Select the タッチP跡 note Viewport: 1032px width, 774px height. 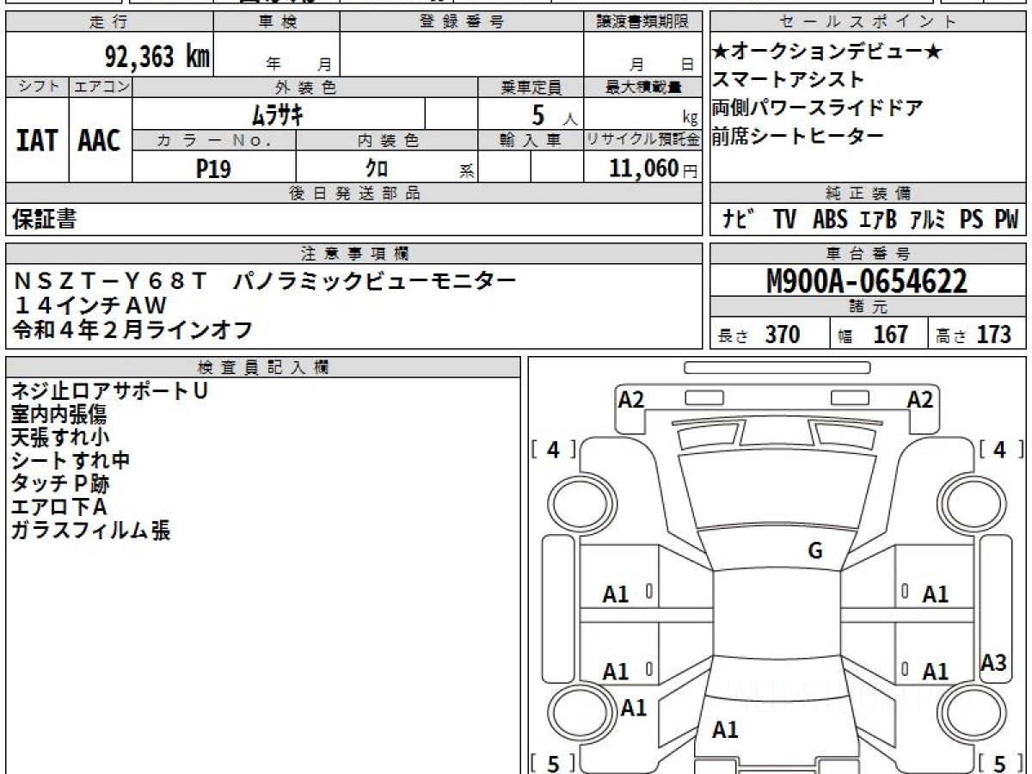60,483
